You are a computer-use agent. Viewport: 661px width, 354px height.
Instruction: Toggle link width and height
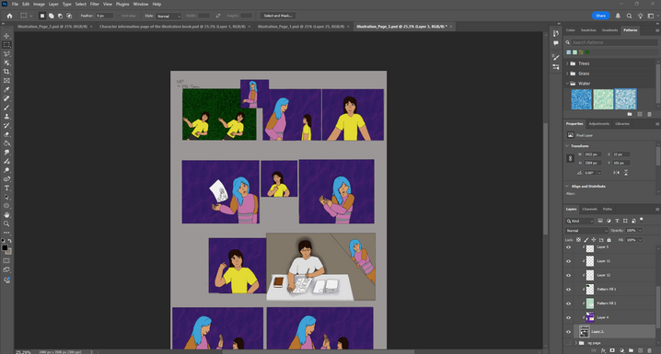pos(570,158)
